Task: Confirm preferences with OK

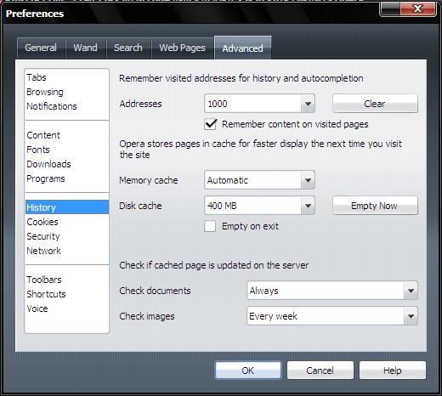Action: (x=248, y=371)
